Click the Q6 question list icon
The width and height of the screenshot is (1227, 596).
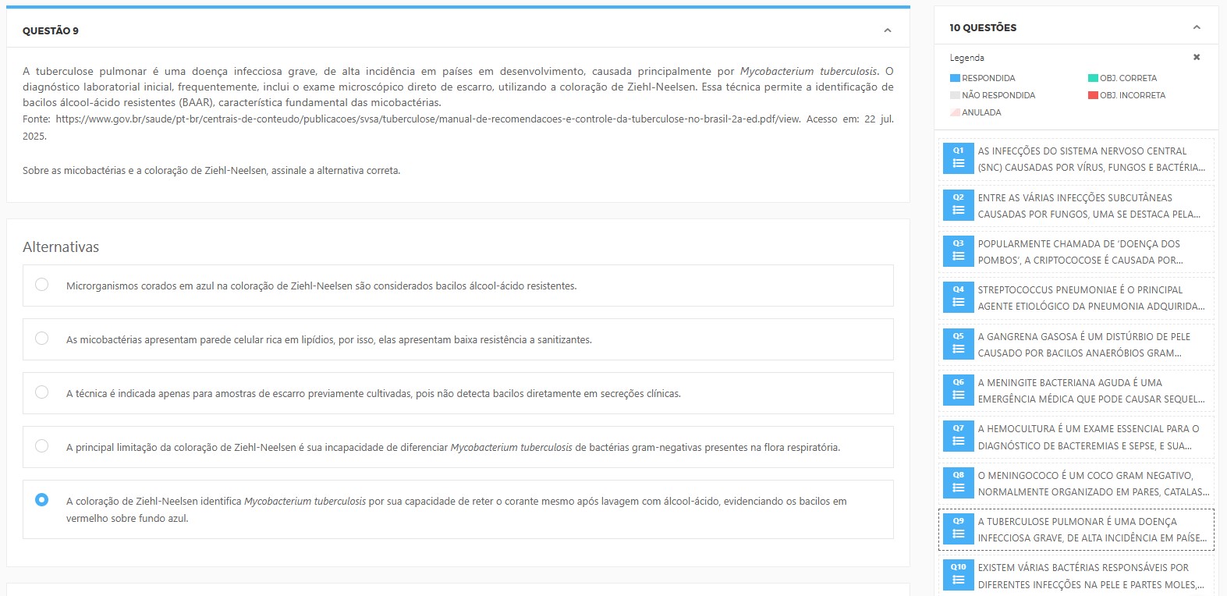(x=958, y=390)
